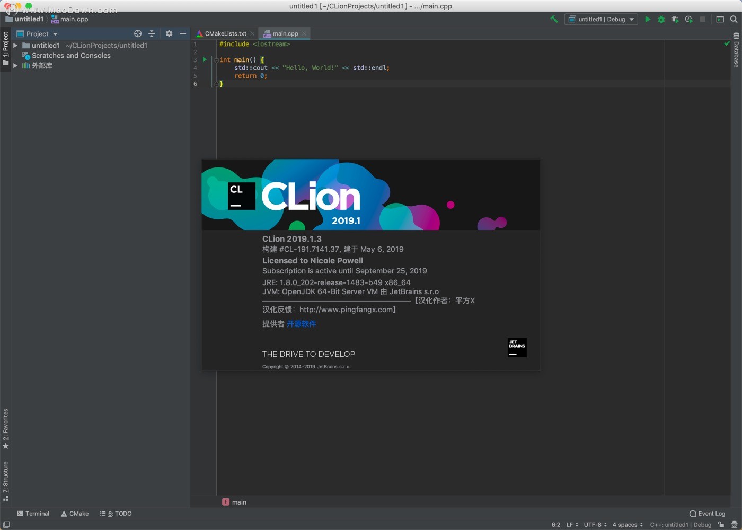Click the run gutter arrow beside main()
The width and height of the screenshot is (742, 530).
click(205, 59)
